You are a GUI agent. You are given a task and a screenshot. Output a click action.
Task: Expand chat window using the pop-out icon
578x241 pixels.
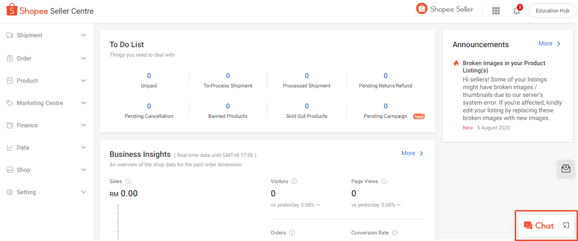pyautogui.click(x=566, y=226)
